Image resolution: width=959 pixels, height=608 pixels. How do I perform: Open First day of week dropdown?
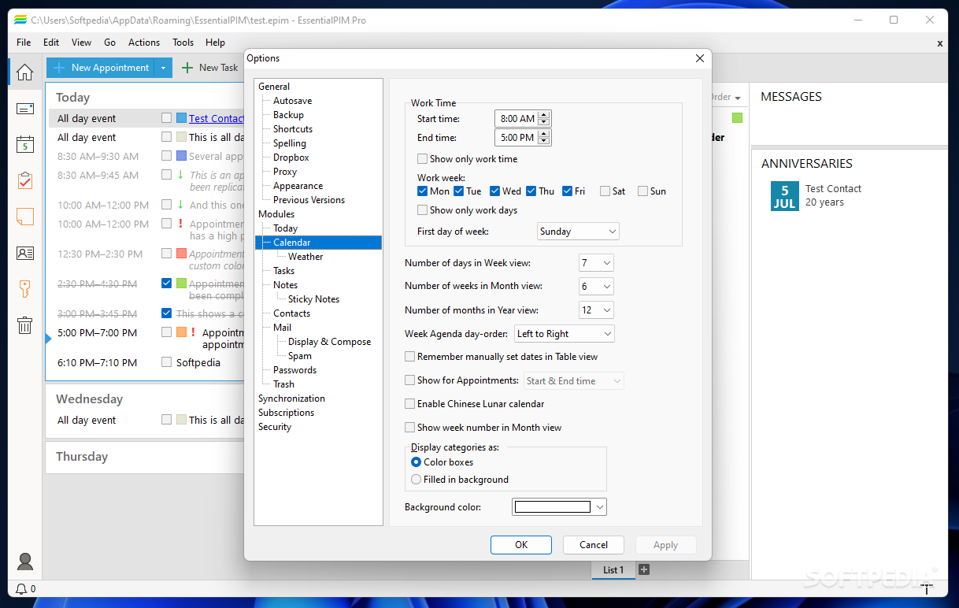(579, 232)
